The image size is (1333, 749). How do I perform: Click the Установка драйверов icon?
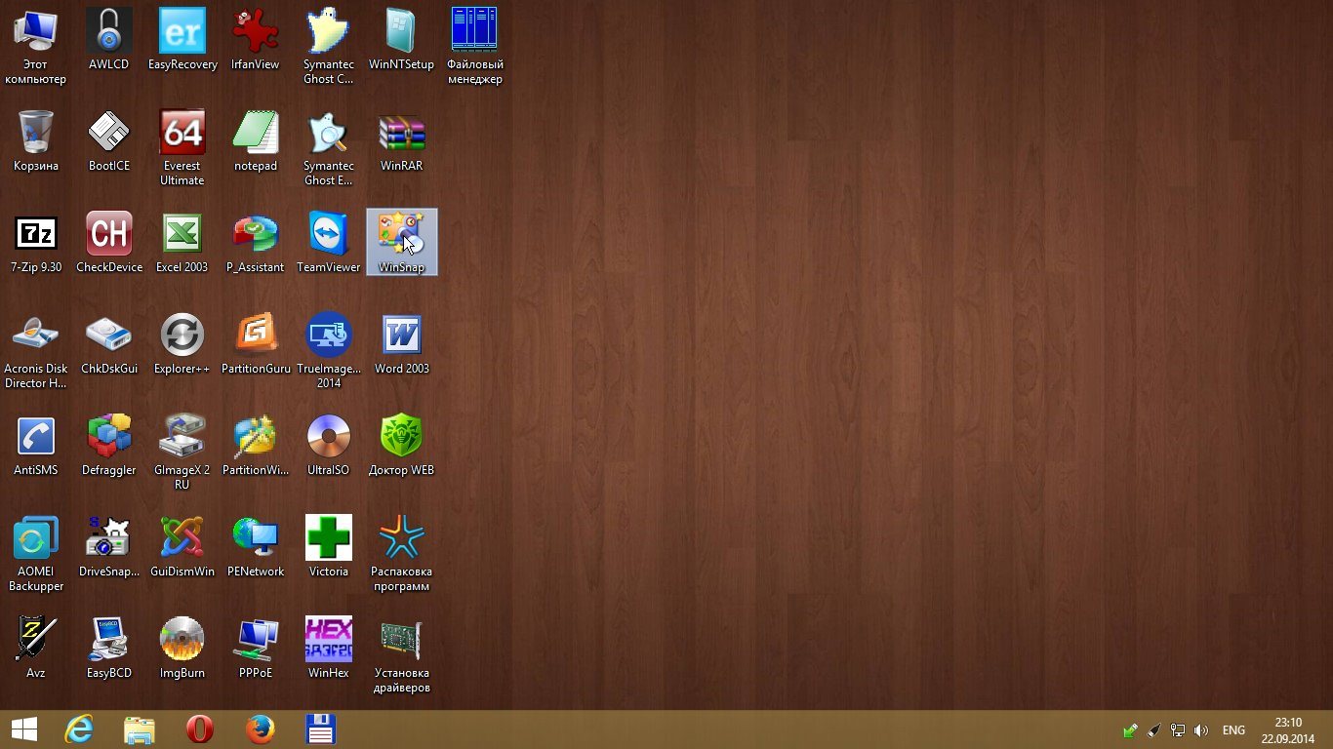click(401, 654)
